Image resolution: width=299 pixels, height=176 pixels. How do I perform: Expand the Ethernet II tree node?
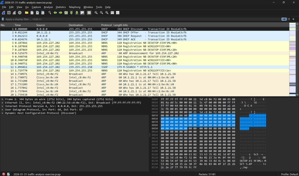click(x=3, y=103)
